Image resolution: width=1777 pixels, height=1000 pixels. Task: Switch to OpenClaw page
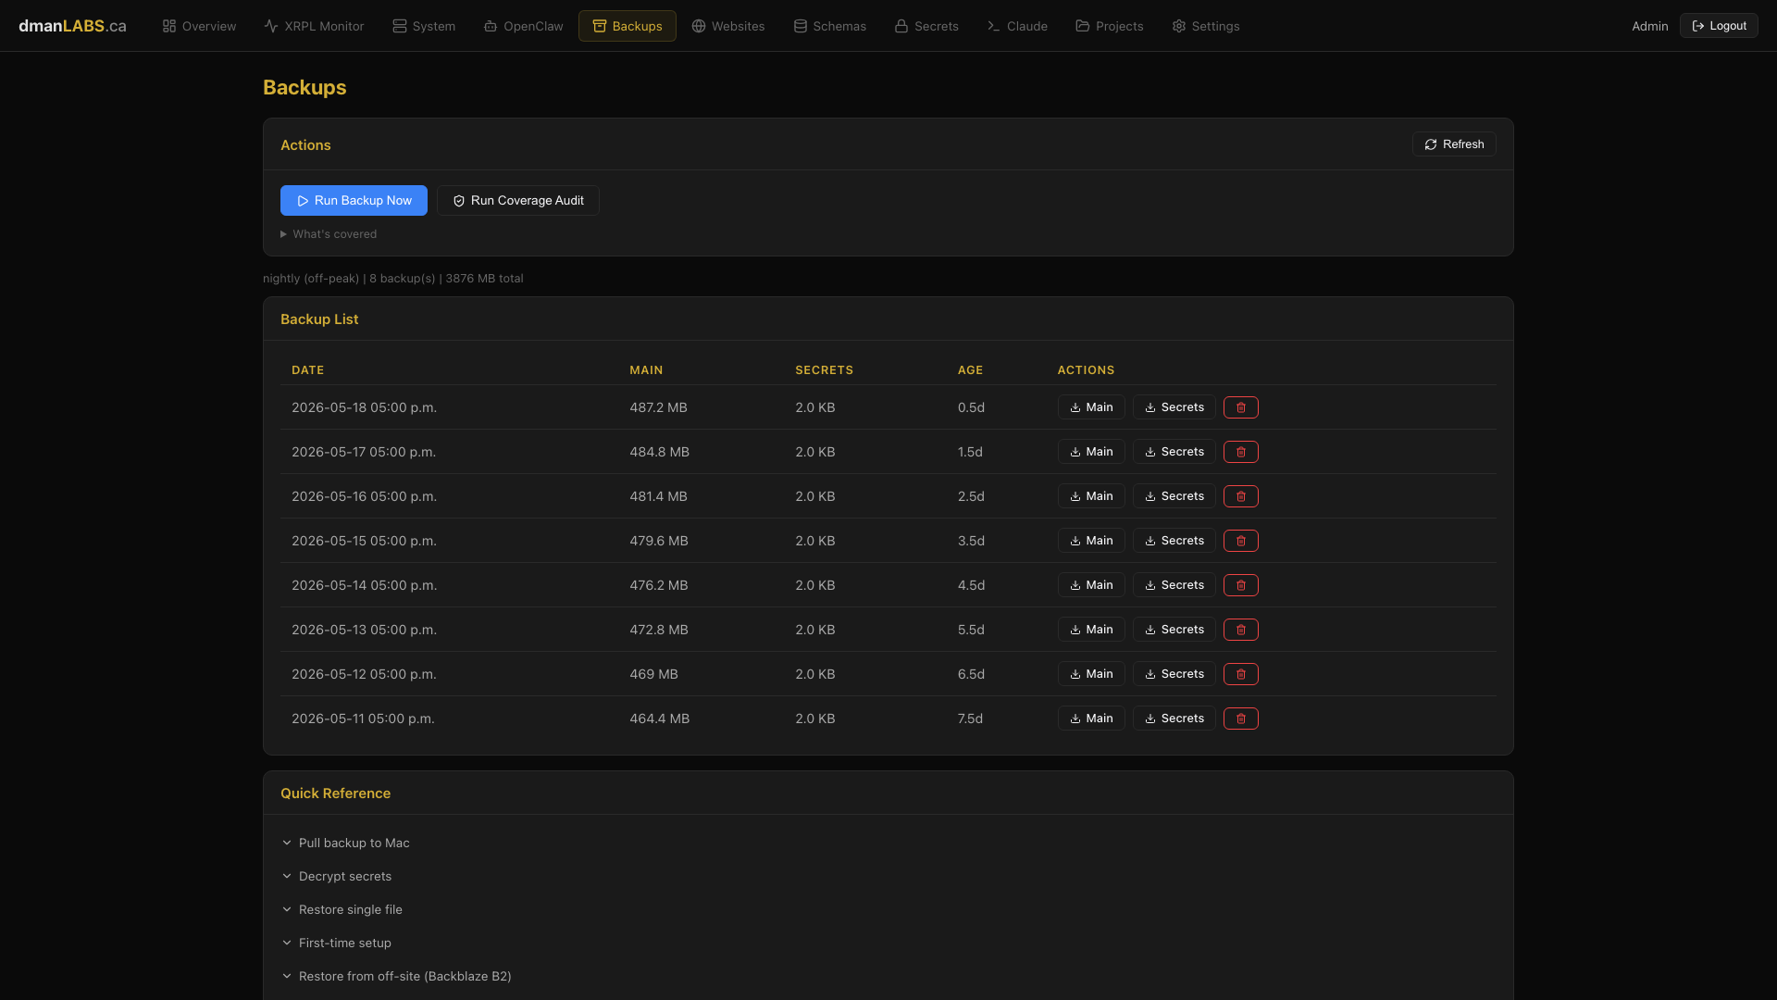point(523,26)
